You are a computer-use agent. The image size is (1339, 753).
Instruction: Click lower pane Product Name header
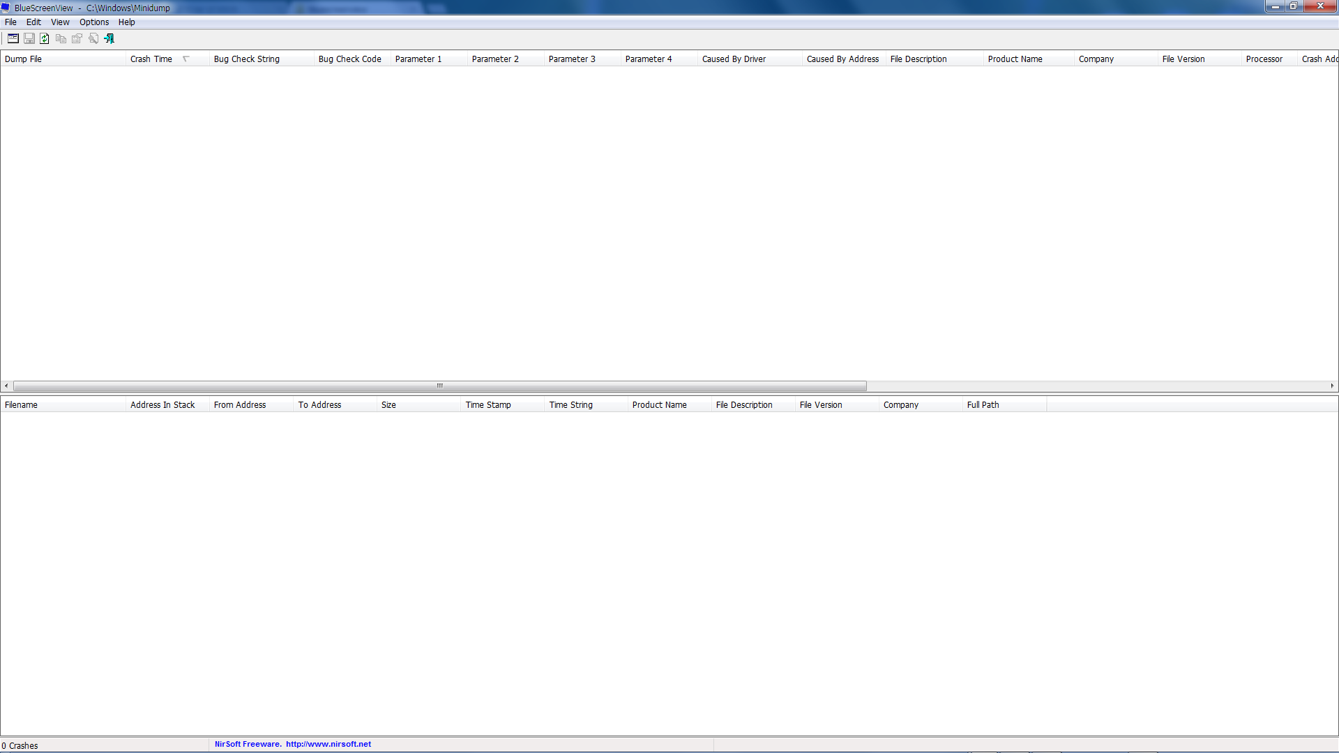pos(669,405)
